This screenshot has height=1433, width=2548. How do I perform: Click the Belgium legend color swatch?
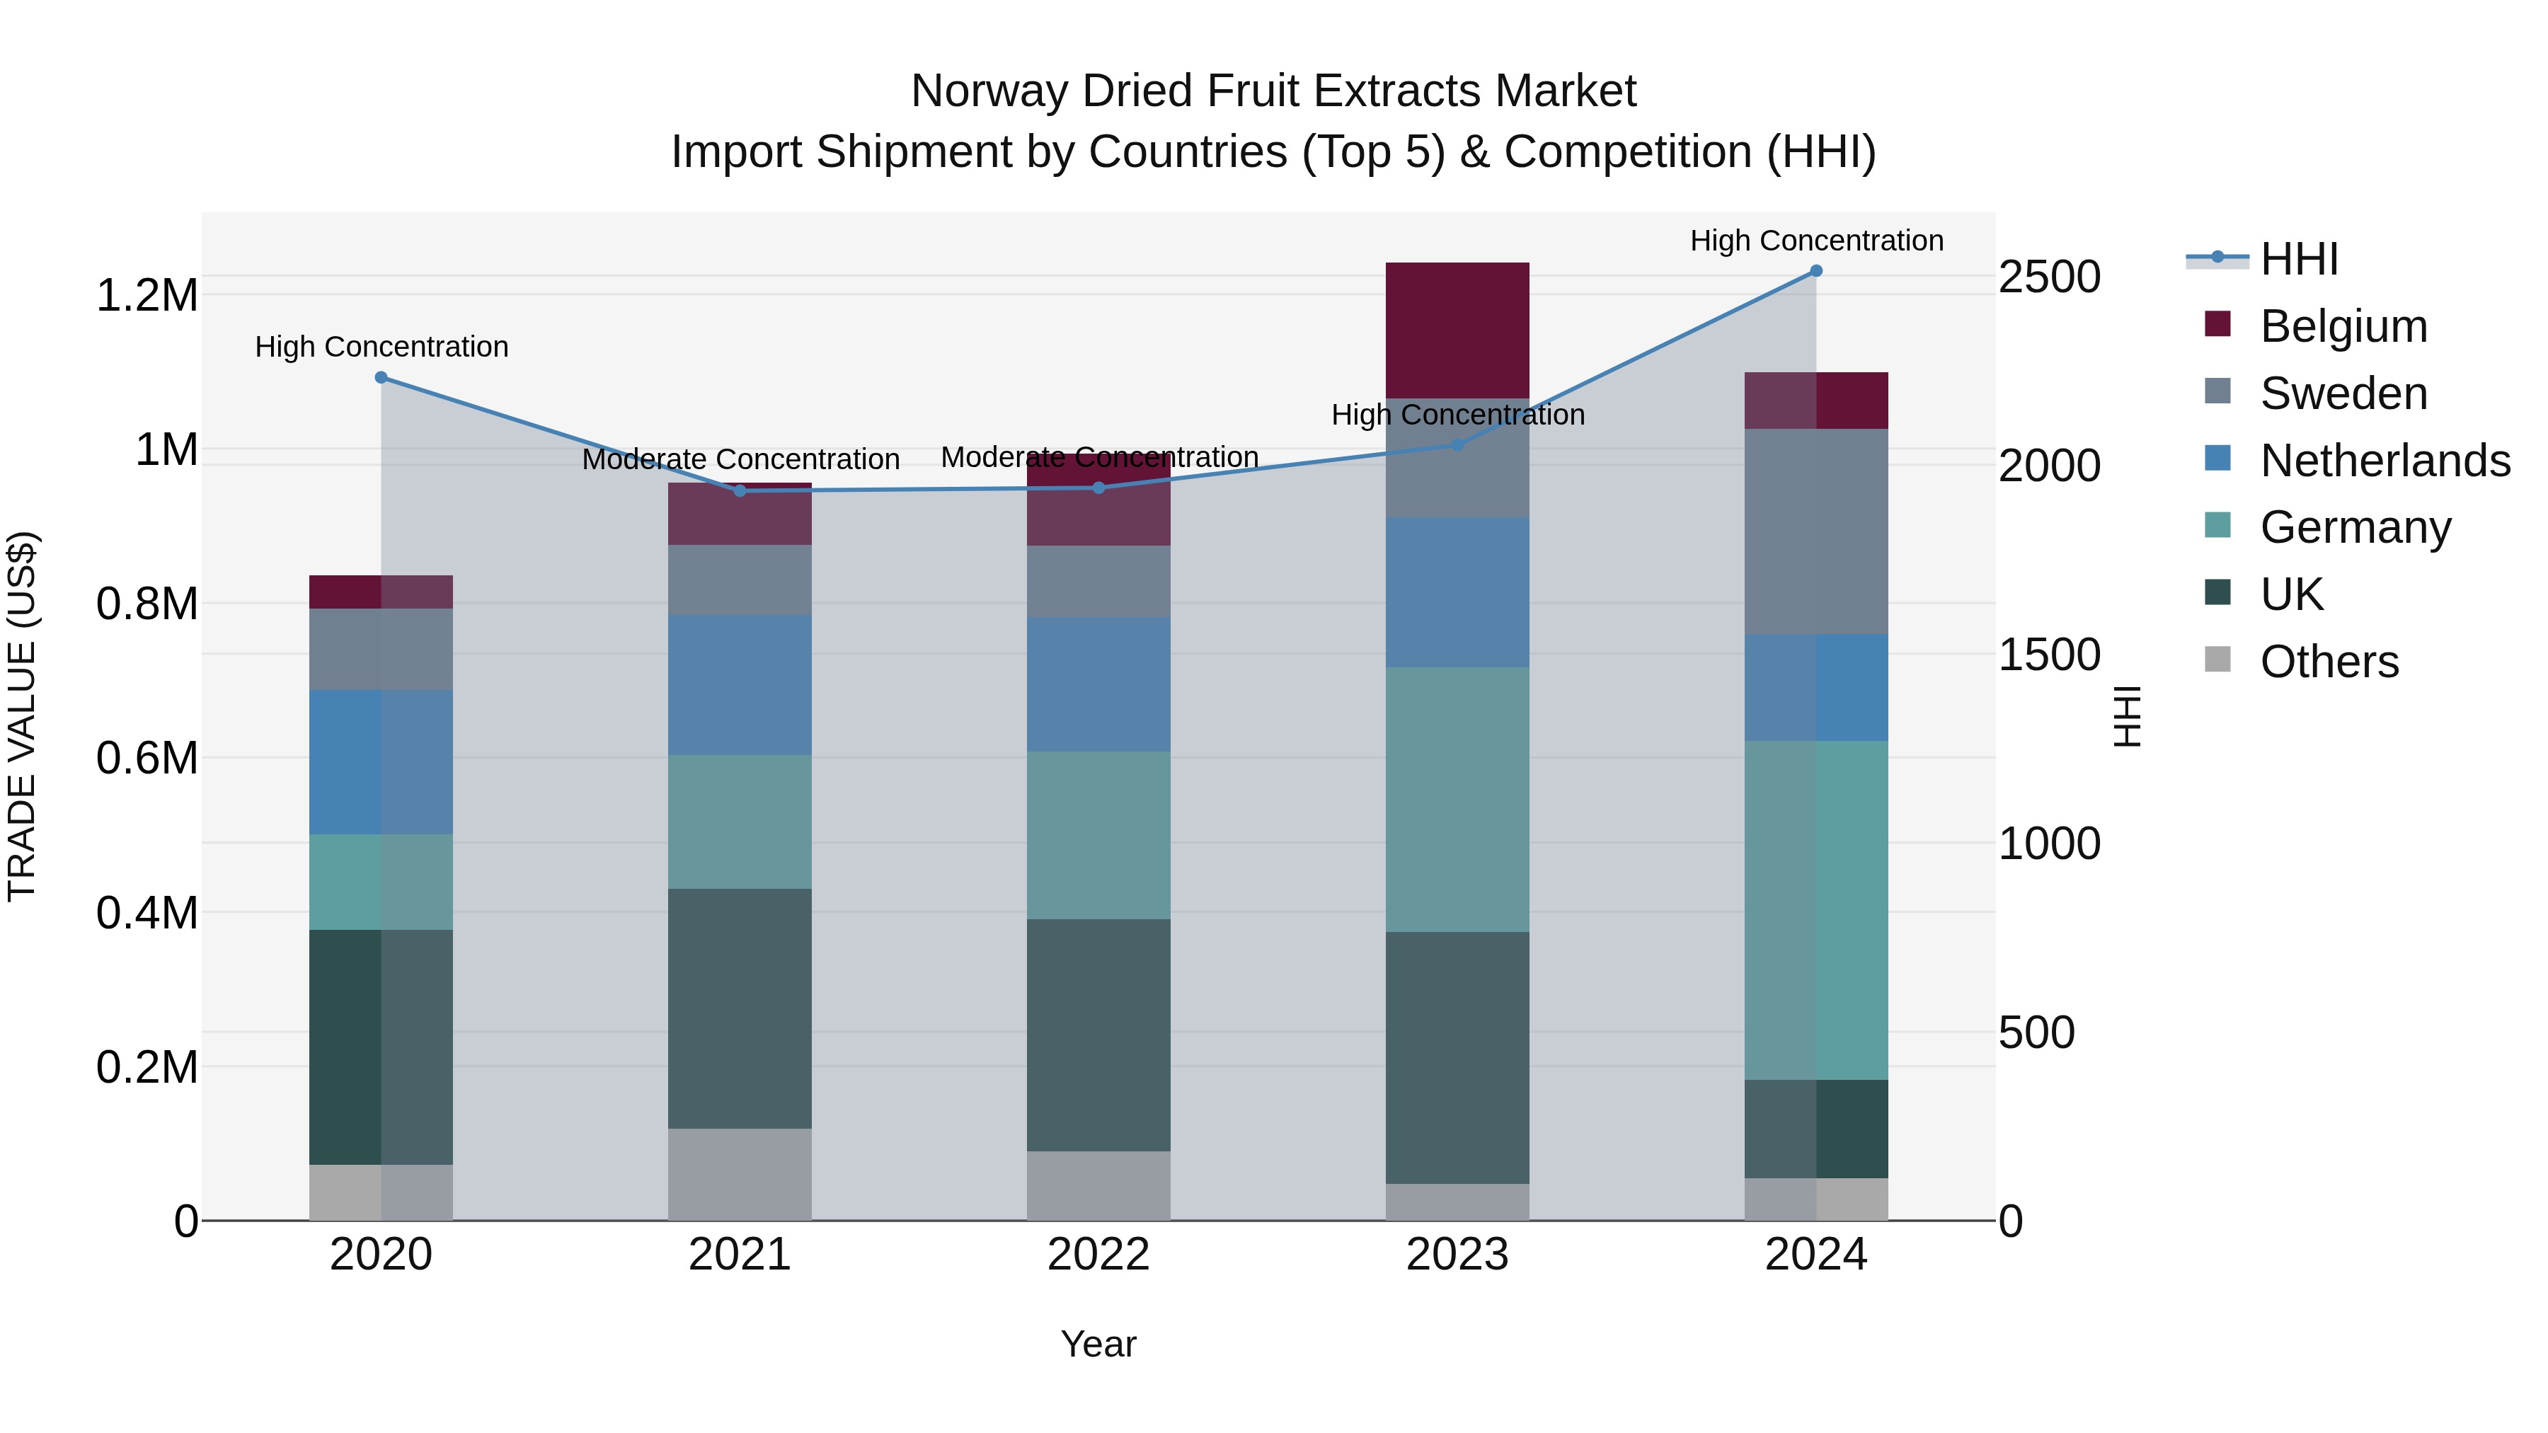(x=2217, y=324)
